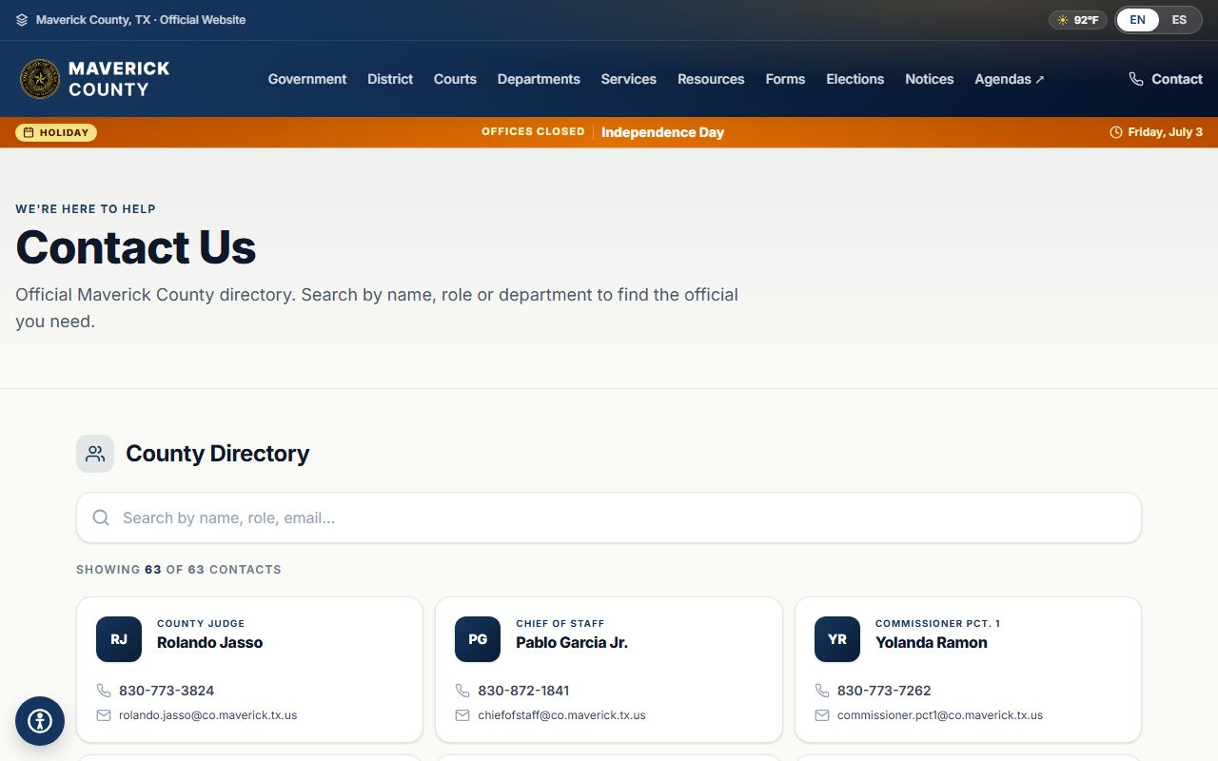Click the calendar icon in Holiday badge
The width and height of the screenshot is (1218, 761).
click(x=29, y=132)
